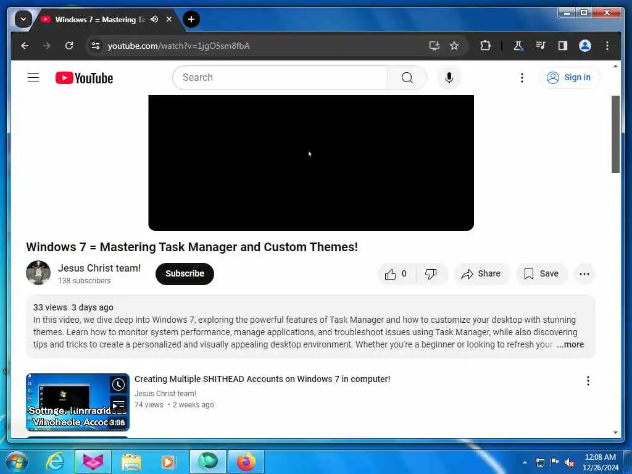Click the '138 subscribers' text
632x474 pixels.
[x=84, y=281]
